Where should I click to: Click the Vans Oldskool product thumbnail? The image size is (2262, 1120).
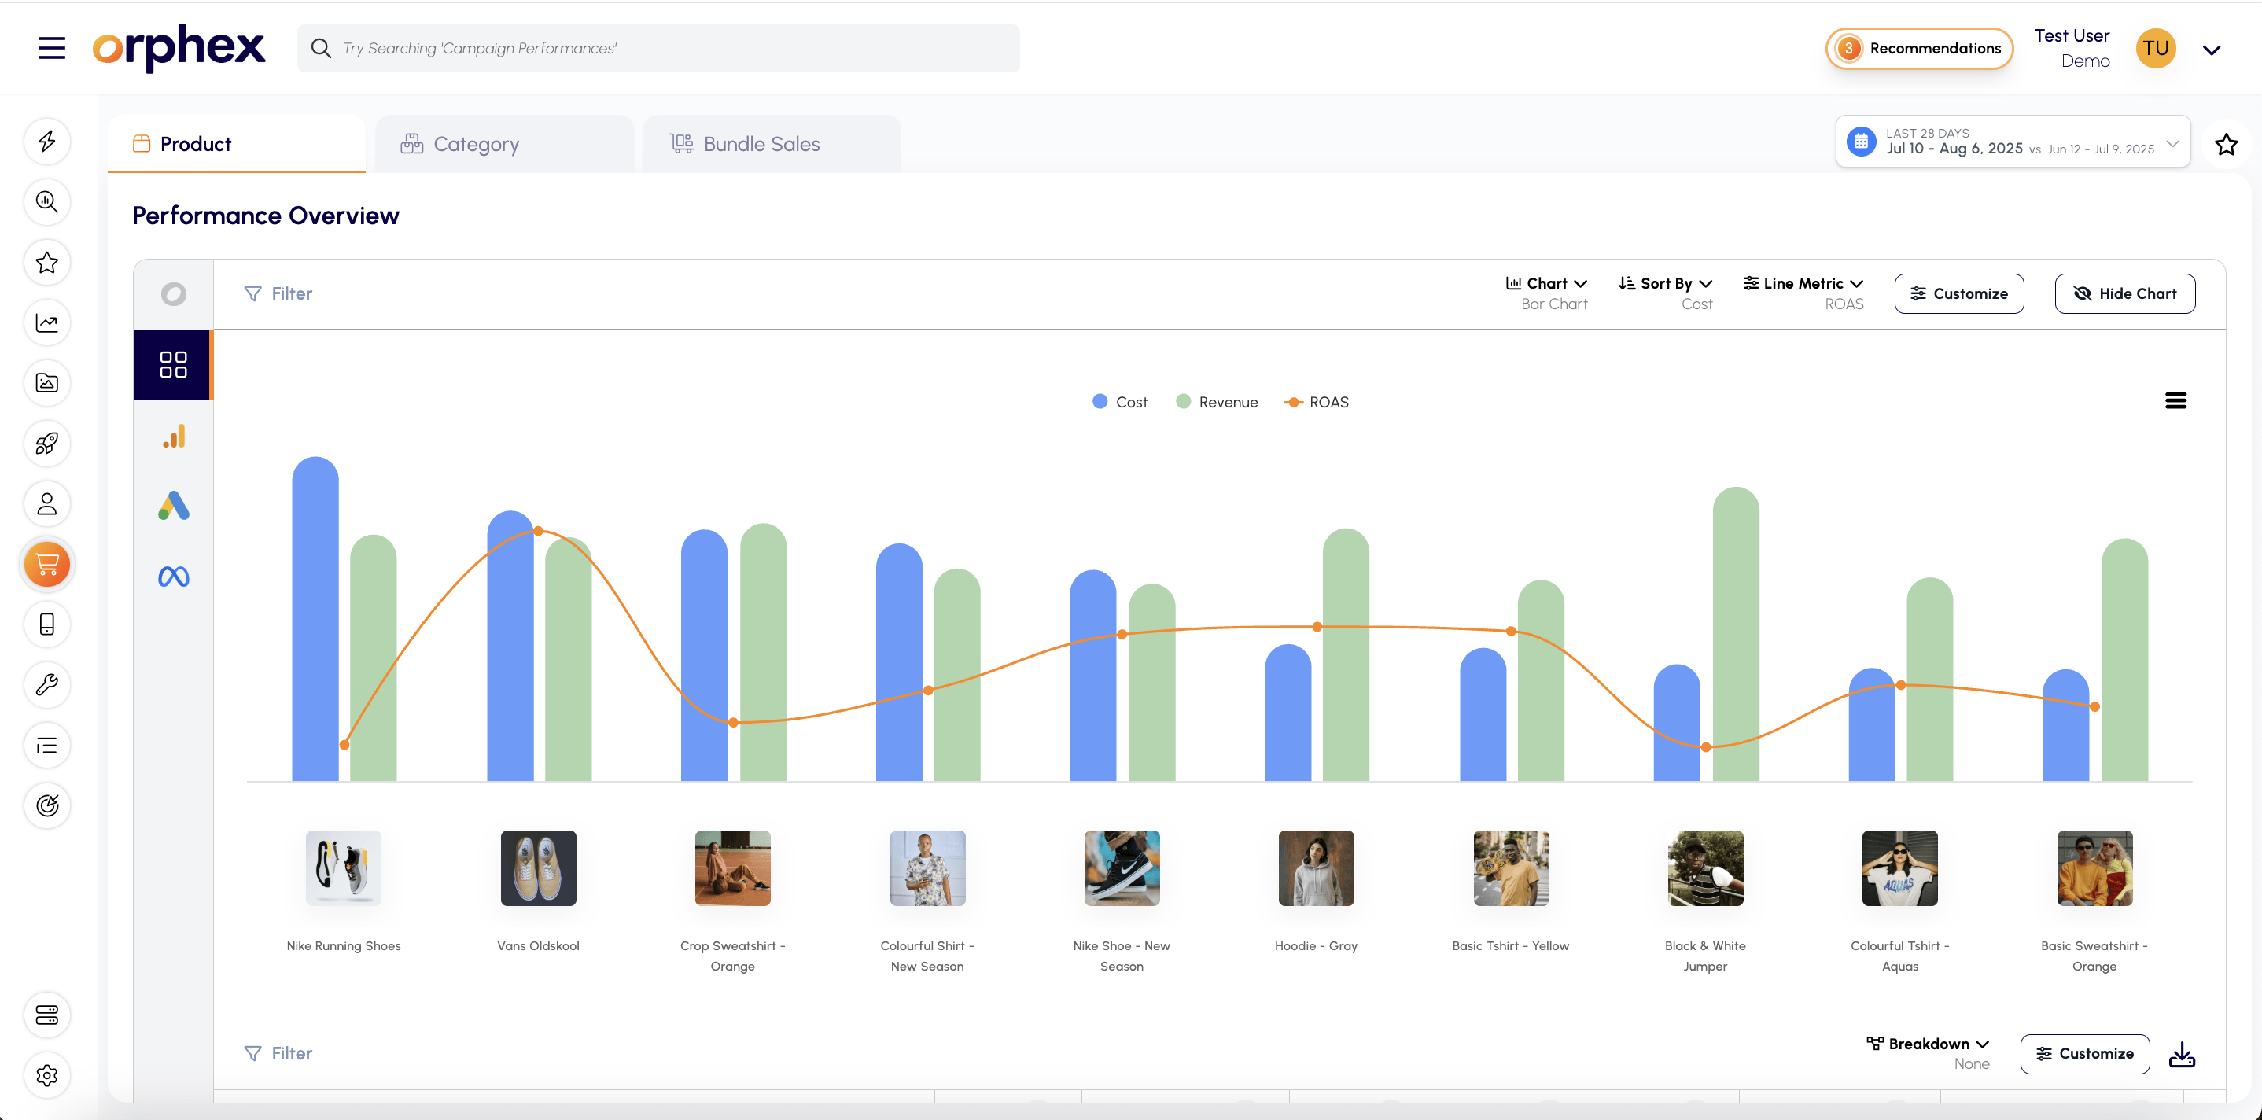point(538,868)
